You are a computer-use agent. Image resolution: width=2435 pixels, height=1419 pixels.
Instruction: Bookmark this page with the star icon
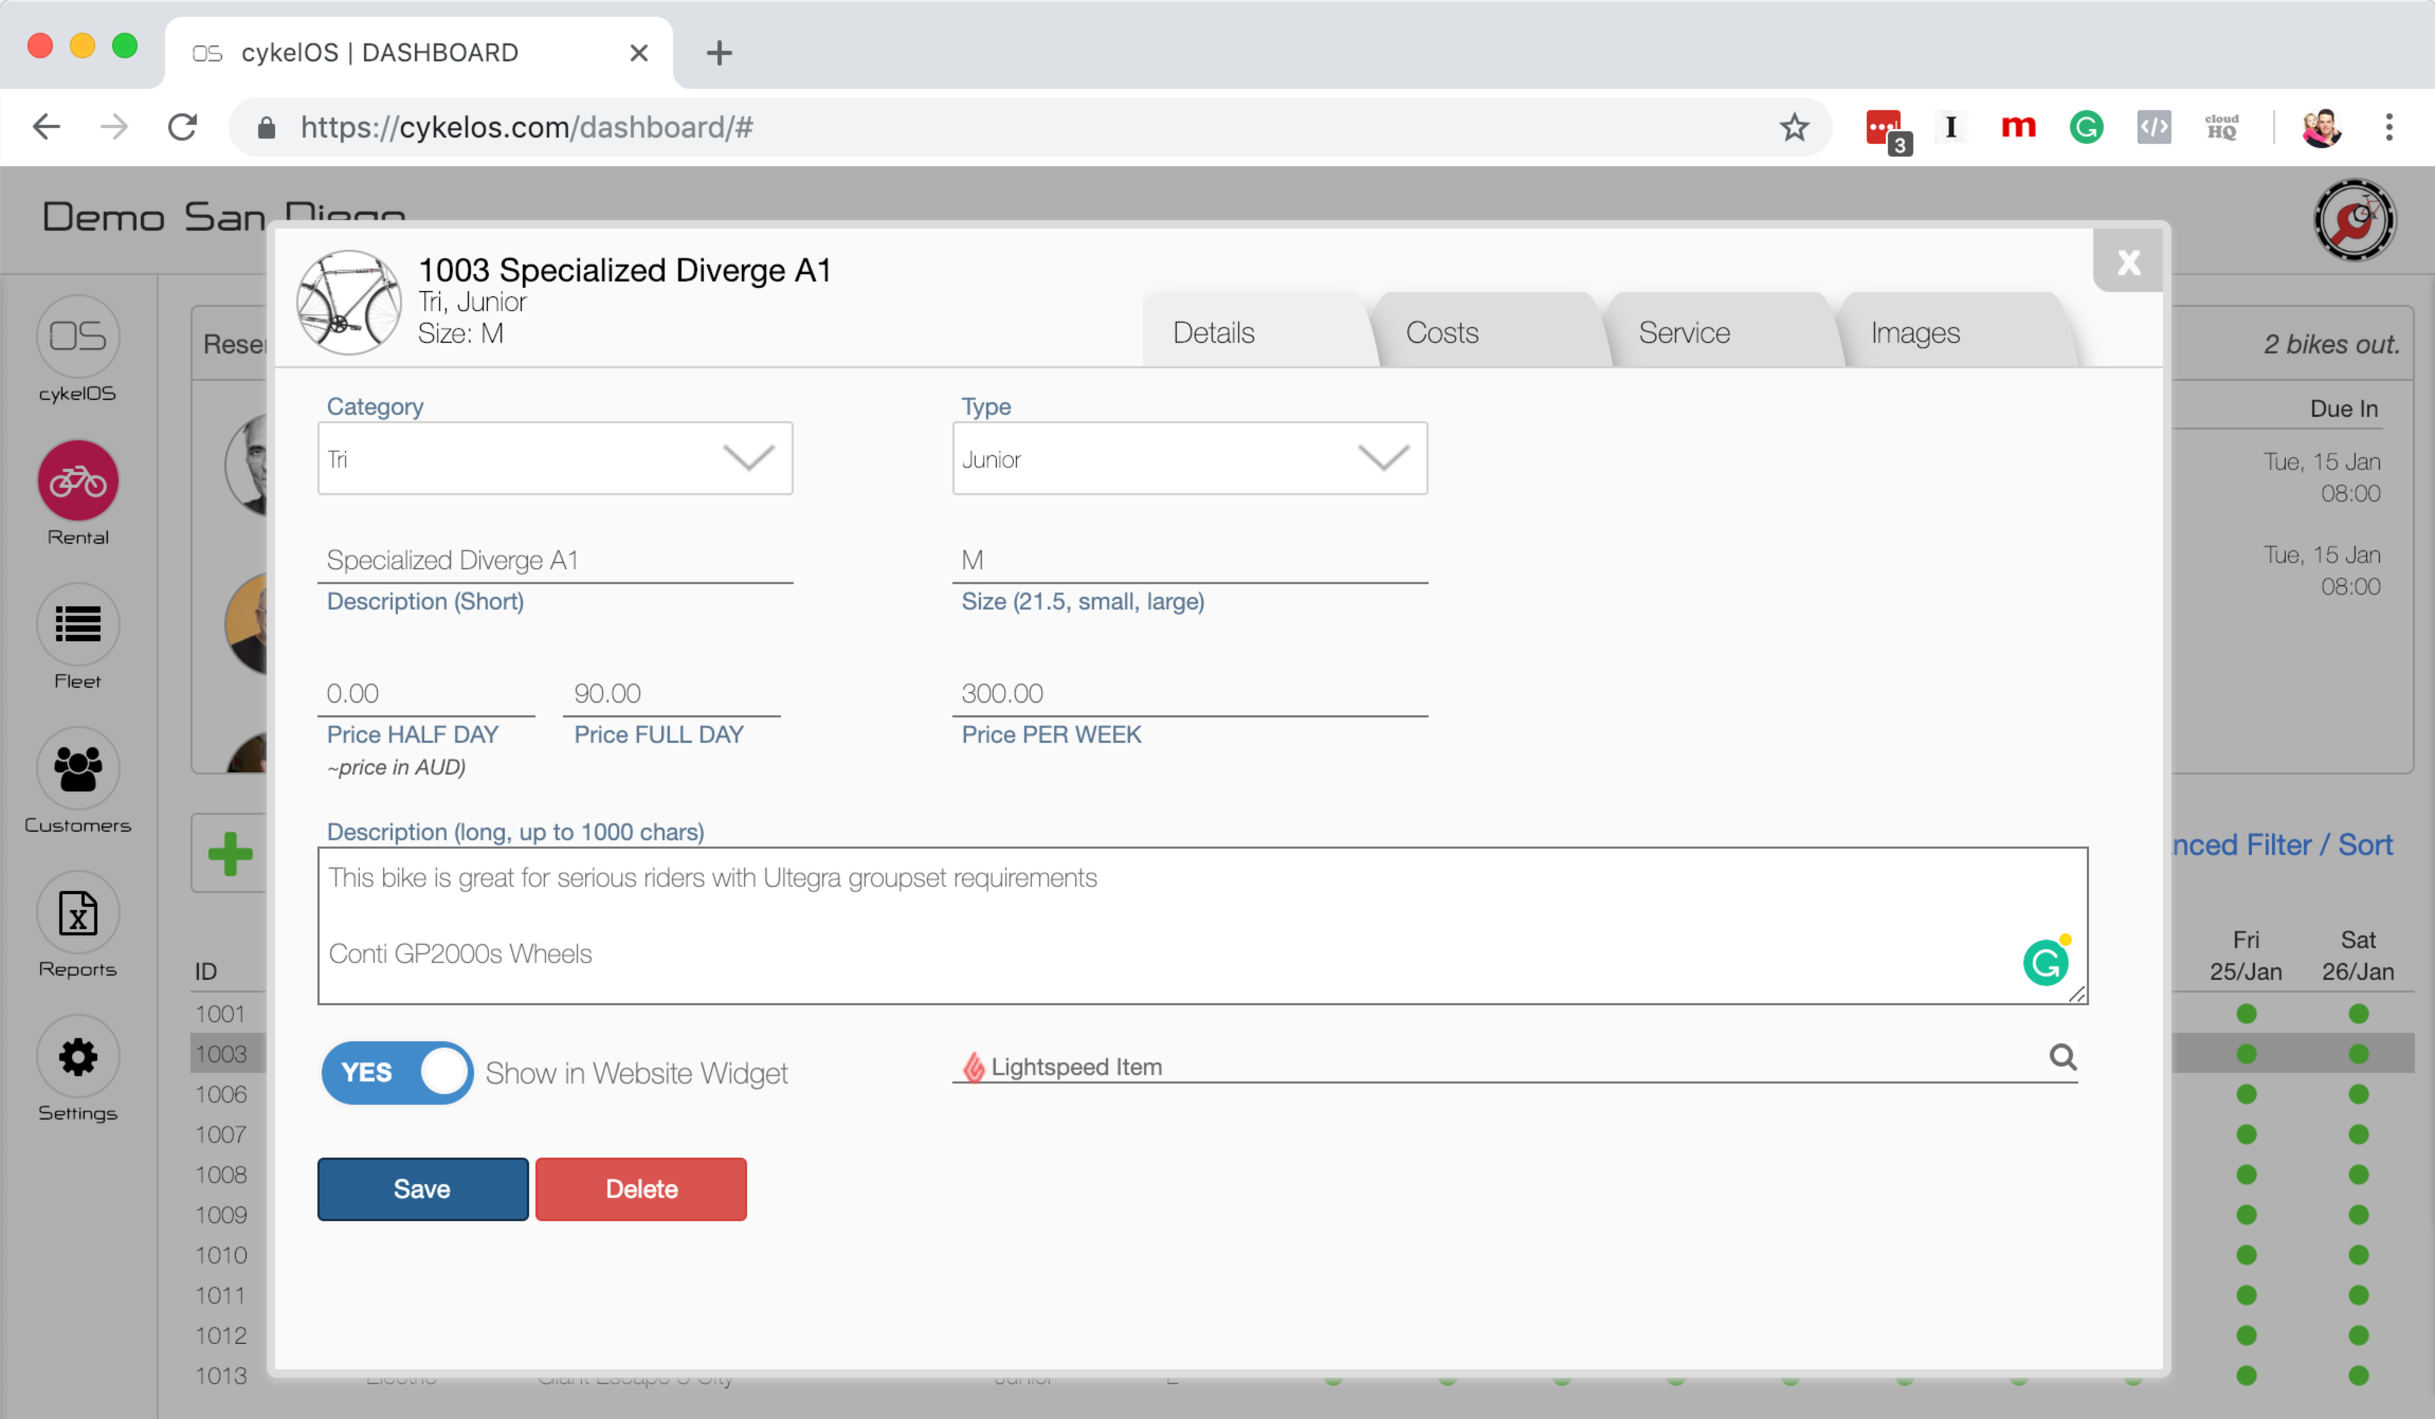[1794, 126]
